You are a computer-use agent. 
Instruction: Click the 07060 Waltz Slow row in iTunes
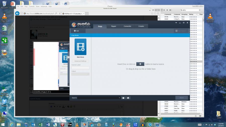pyautogui.click(x=182, y=106)
